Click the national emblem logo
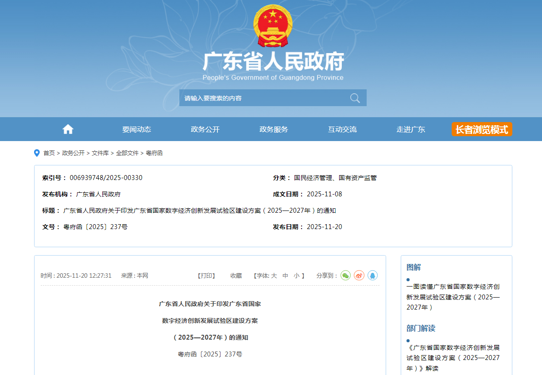 [x=273, y=26]
